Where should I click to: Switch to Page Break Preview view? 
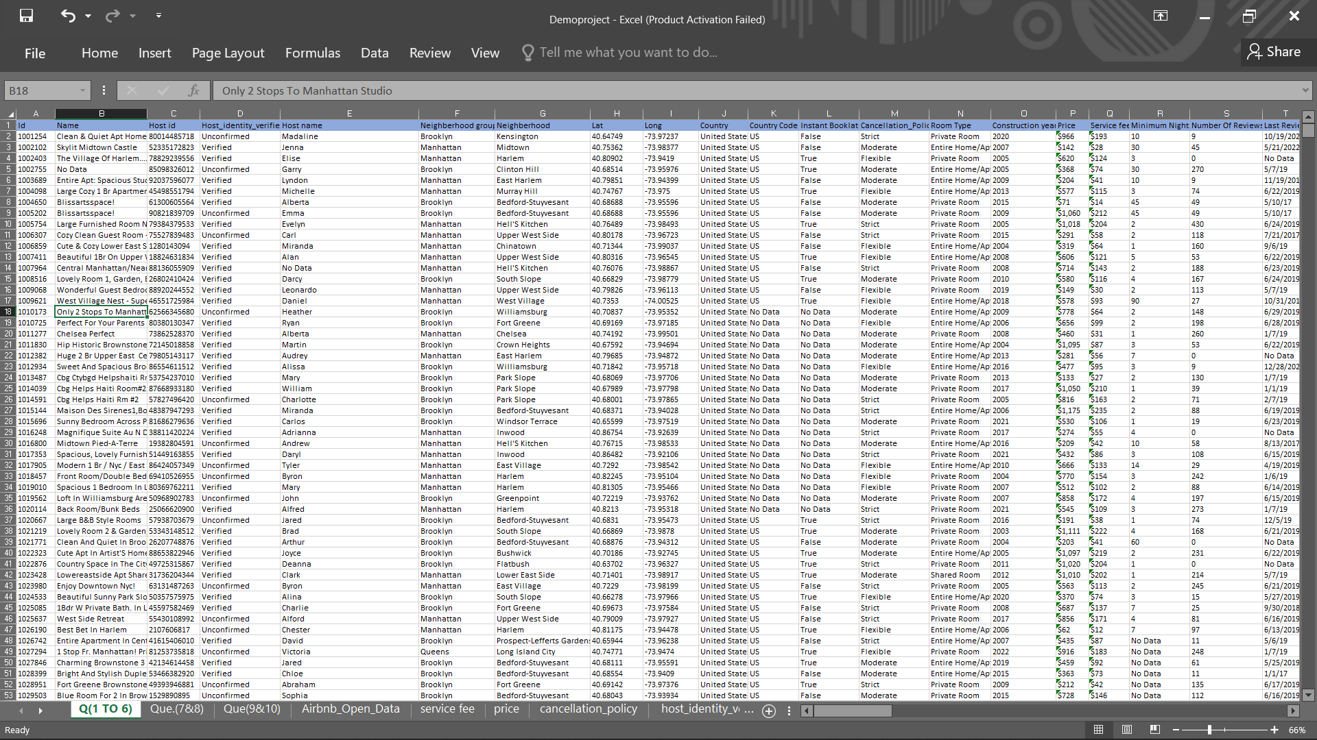pyautogui.click(x=1155, y=730)
